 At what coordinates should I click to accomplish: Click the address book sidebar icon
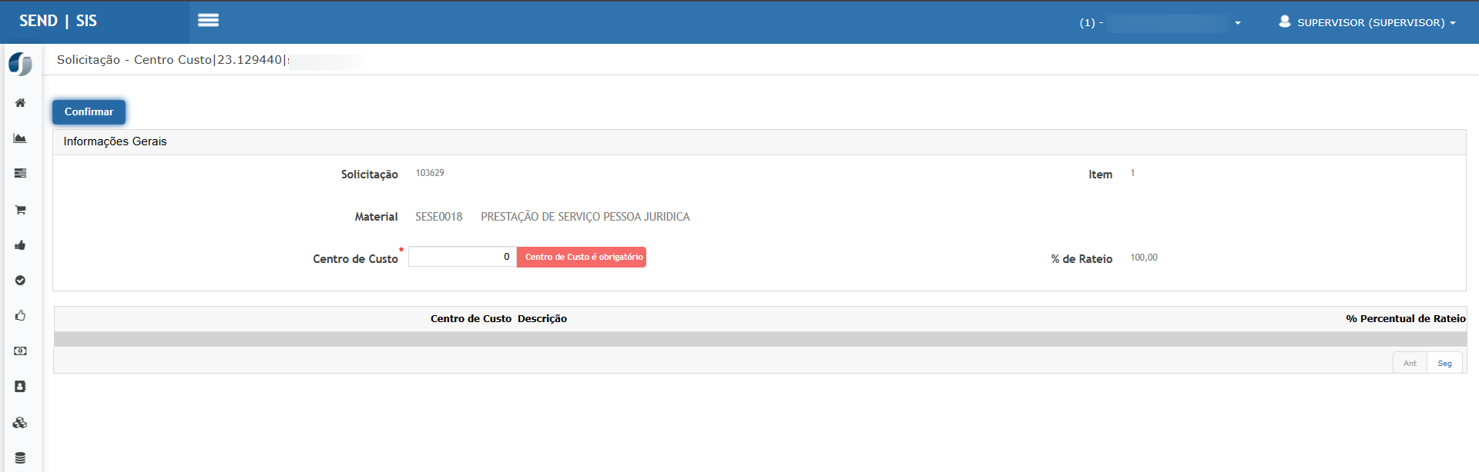point(20,387)
